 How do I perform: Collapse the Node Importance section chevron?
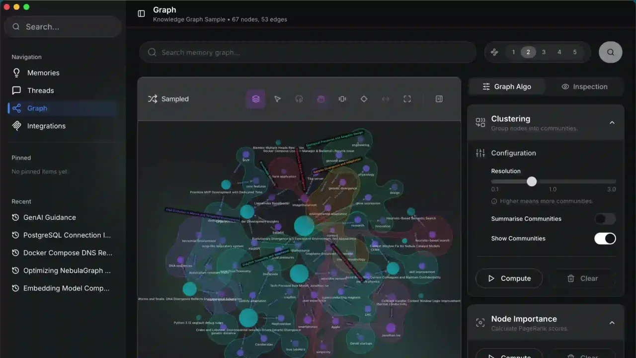coord(612,323)
